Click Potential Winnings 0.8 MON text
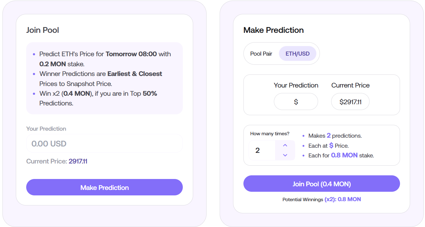 (x=321, y=200)
